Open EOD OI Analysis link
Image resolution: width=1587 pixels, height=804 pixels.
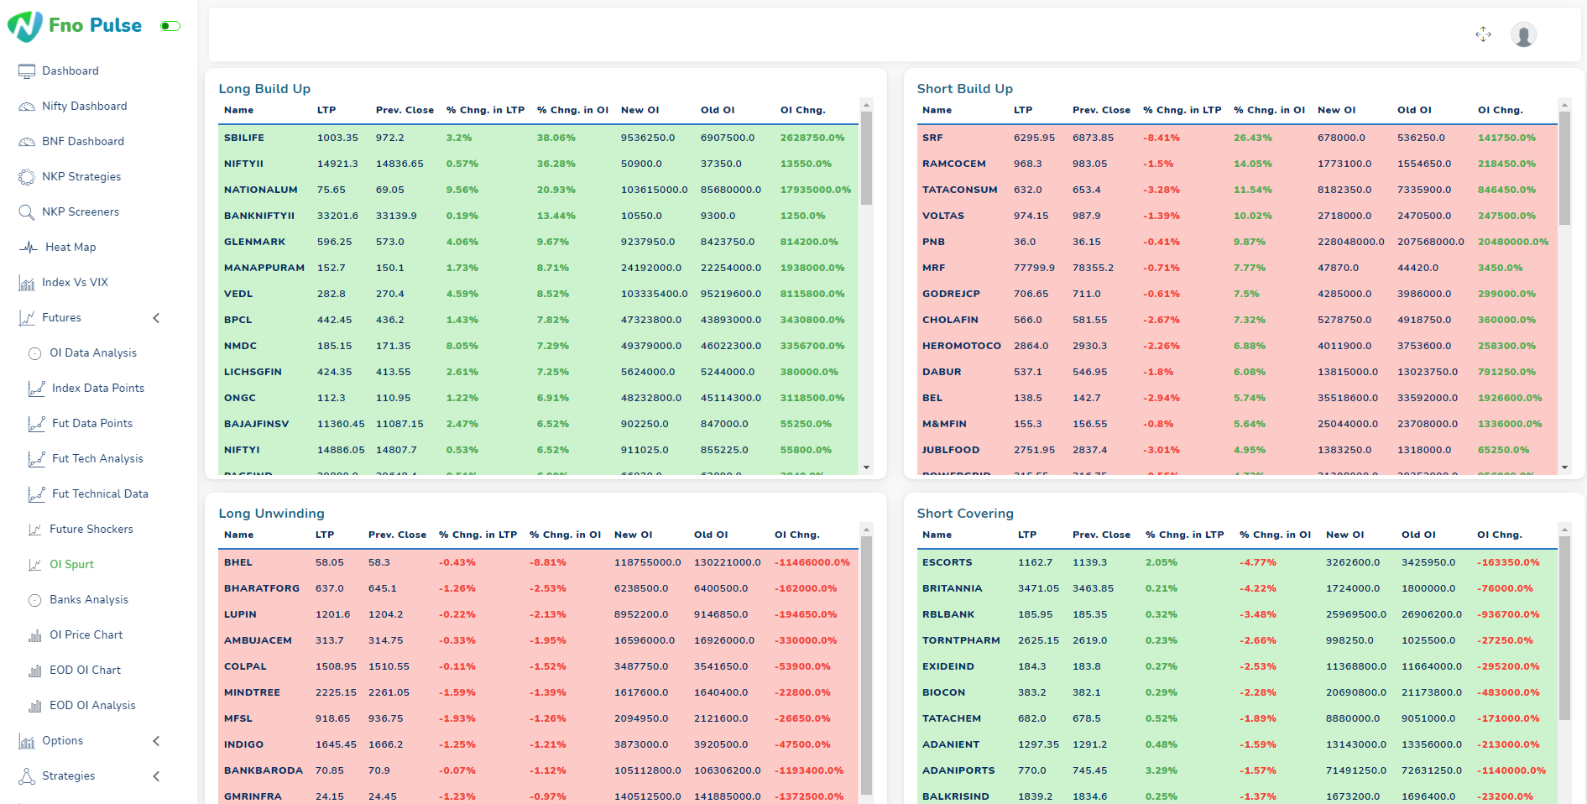click(x=92, y=706)
